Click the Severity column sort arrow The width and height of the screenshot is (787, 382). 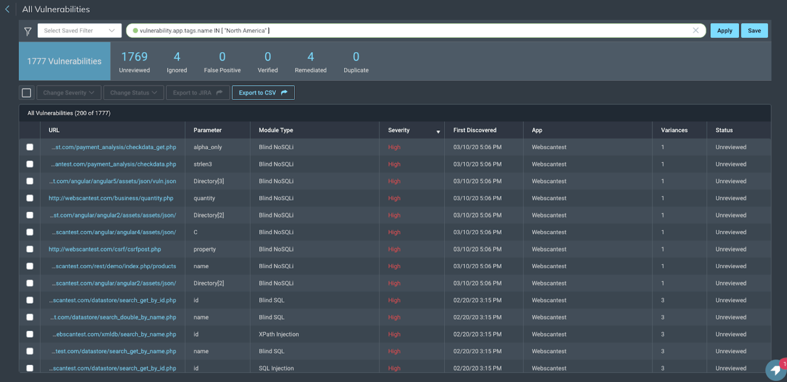click(x=438, y=132)
